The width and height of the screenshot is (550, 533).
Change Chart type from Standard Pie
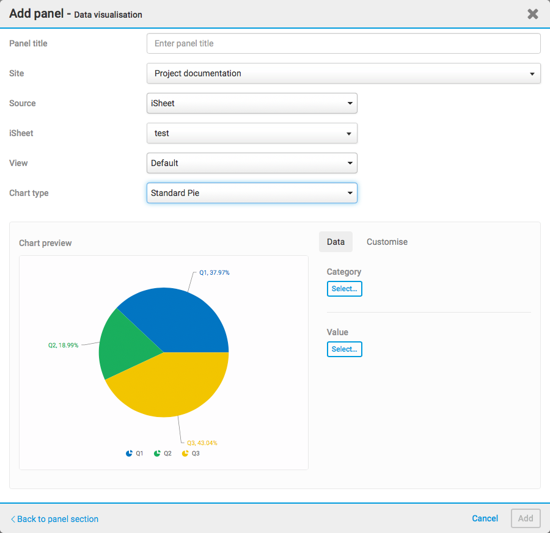point(252,193)
